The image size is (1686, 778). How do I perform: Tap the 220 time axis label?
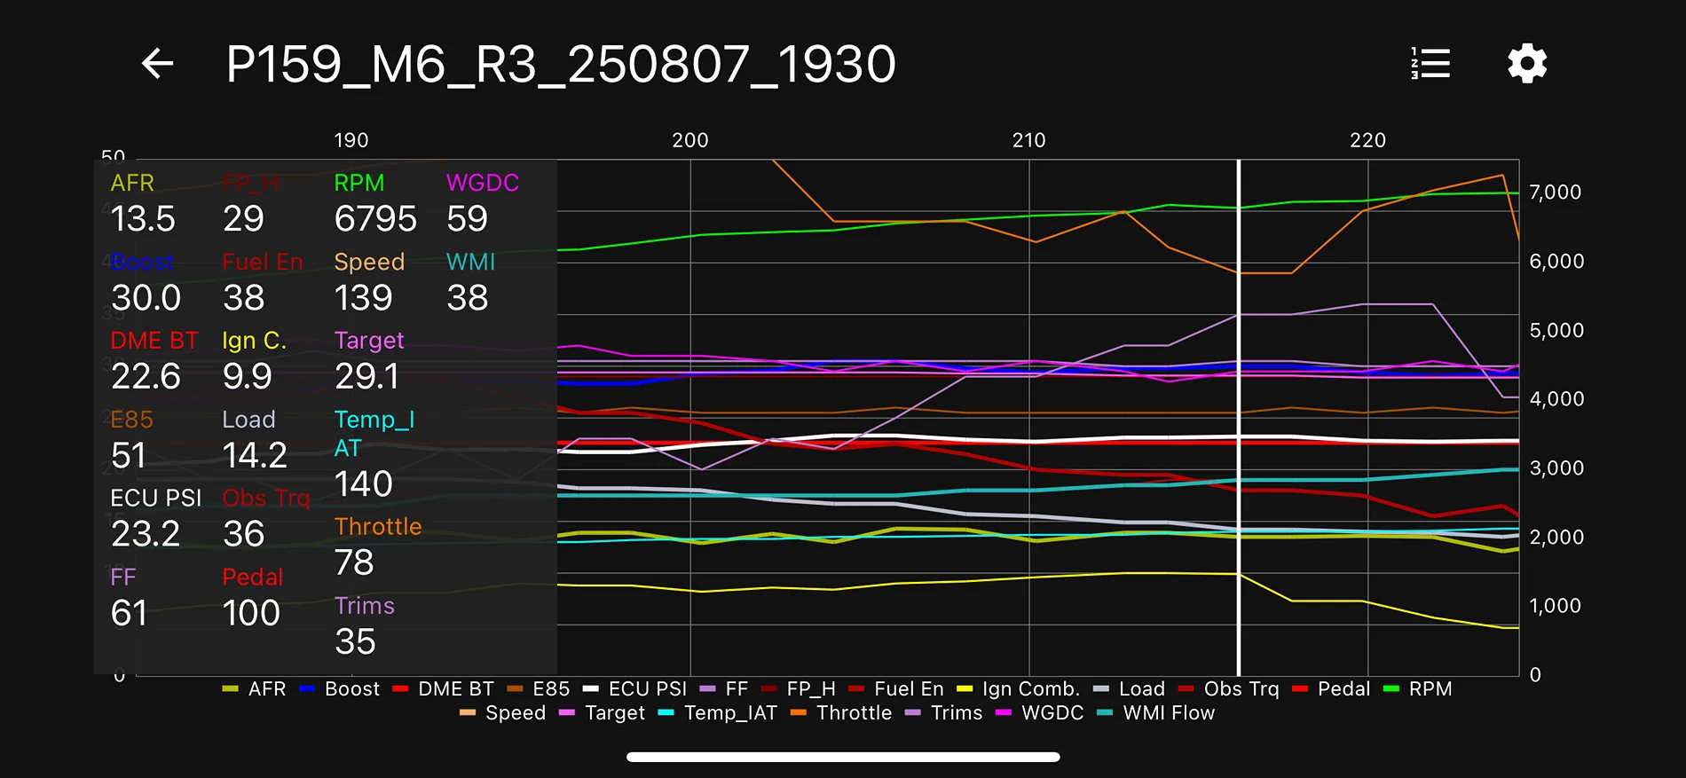click(x=1368, y=140)
